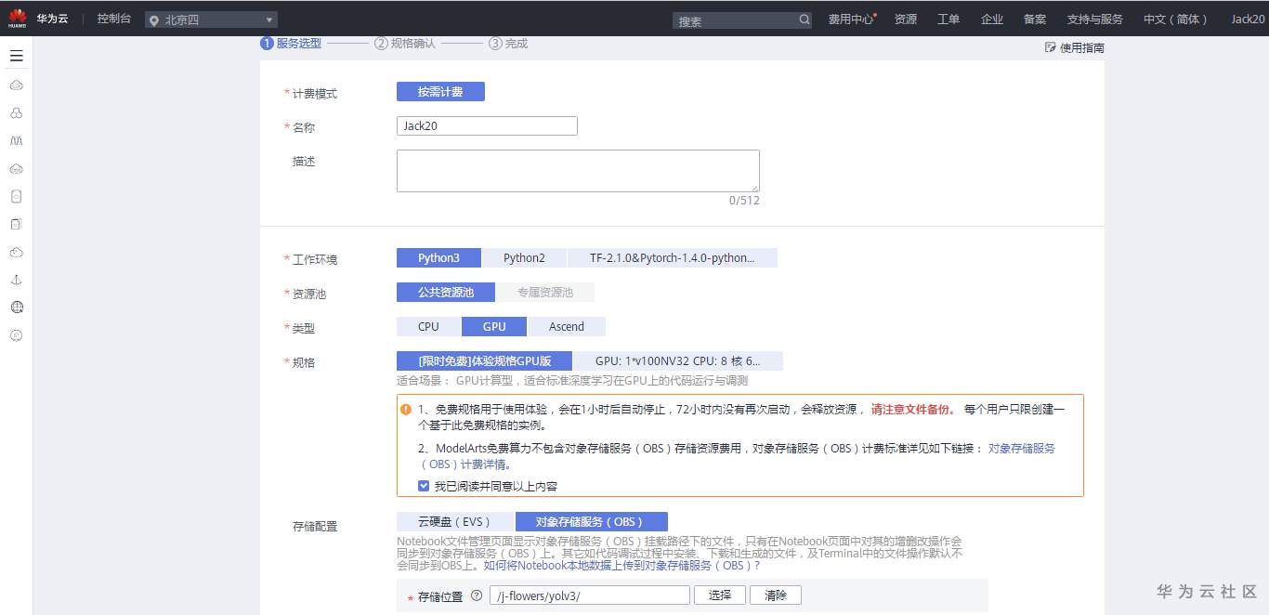
Task: Click step 1 服务选型 in the wizard
Action: click(x=291, y=43)
